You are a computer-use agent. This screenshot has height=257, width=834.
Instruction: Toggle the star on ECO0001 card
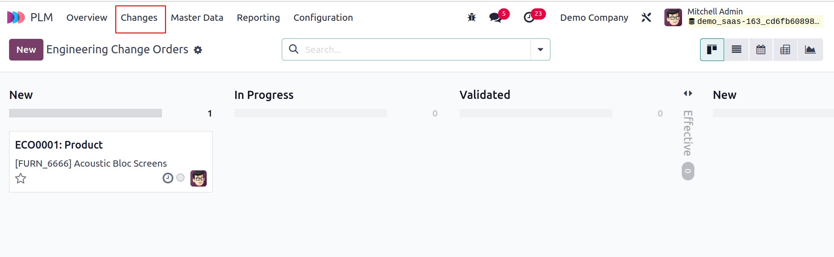tap(21, 178)
